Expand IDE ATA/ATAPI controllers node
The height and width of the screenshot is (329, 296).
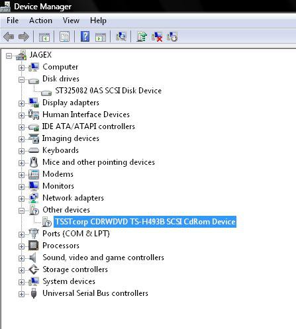pyautogui.click(x=21, y=127)
